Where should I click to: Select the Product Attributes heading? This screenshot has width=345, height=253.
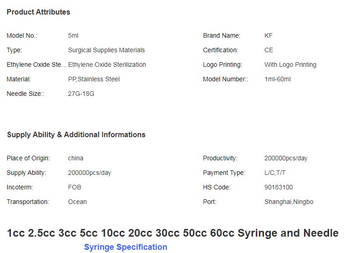coord(38,12)
